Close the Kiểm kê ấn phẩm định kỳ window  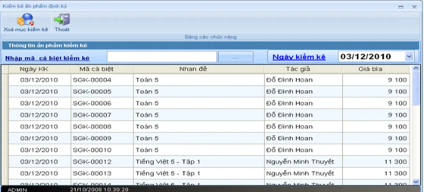(414, 7)
